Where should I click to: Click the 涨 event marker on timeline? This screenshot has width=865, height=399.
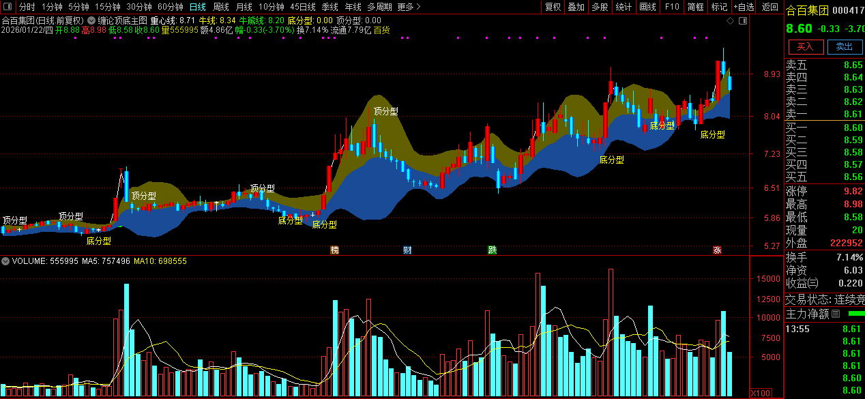coord(717,250)
